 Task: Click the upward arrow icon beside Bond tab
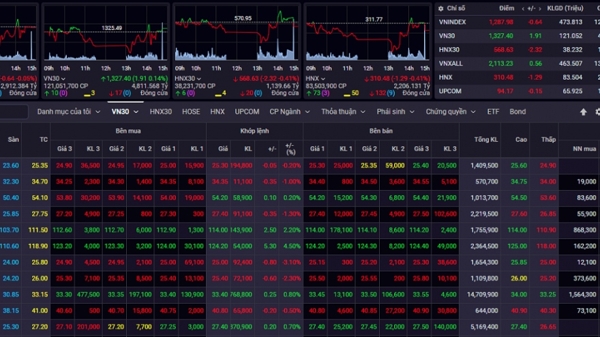pos(583,112)
